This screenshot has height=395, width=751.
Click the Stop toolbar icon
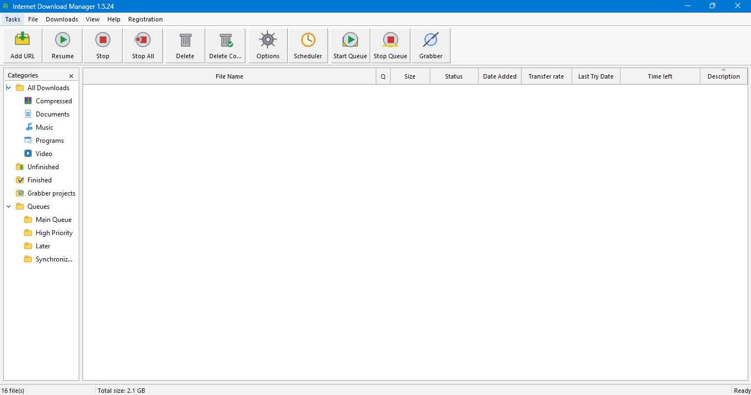(103, 40)
